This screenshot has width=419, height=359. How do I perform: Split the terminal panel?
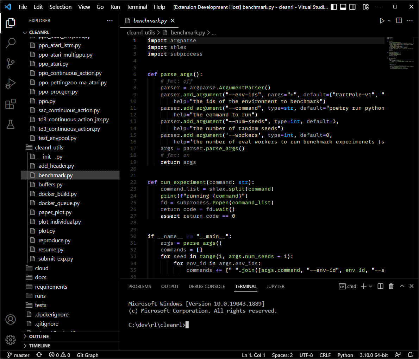pyautogui.click(x=380, y=287)
